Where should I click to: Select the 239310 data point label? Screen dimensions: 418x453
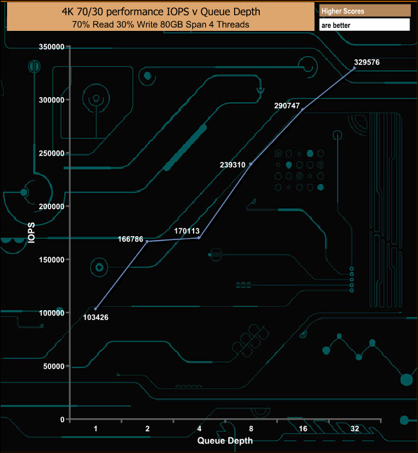click(x=233, y=165)
